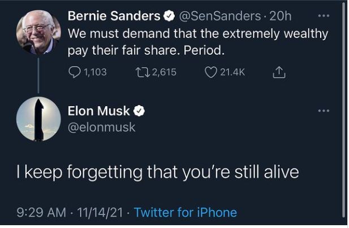The image size is (349, 228).
Task: Click the verified badge next to Elon Musk
Action: click(139, 111)
